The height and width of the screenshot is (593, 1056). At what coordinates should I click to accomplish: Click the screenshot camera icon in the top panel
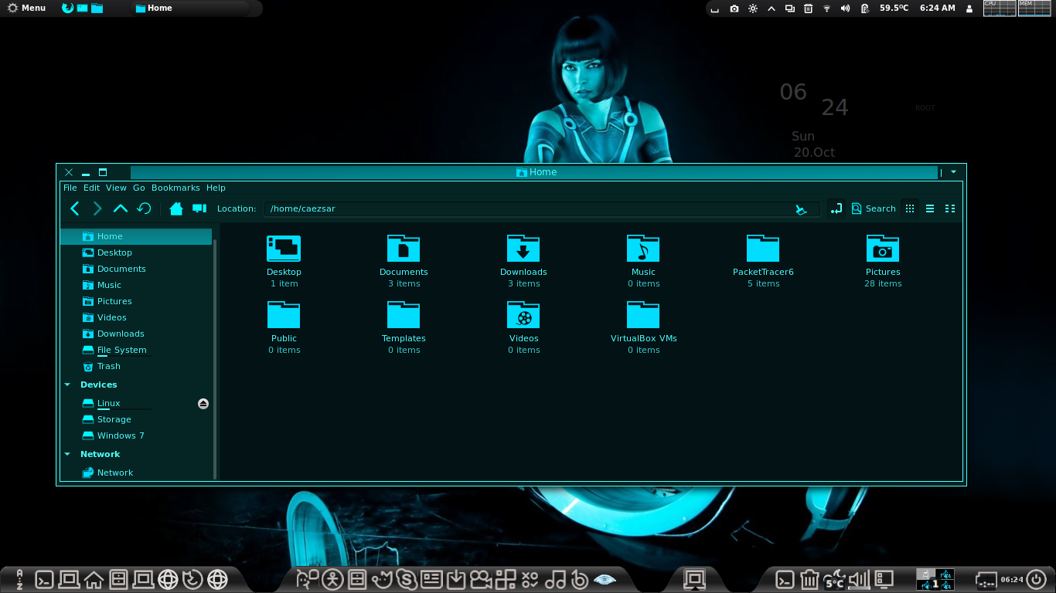coord(734,8)
